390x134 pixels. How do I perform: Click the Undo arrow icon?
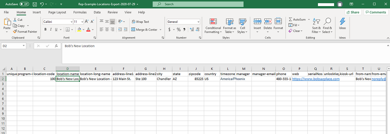42,4
